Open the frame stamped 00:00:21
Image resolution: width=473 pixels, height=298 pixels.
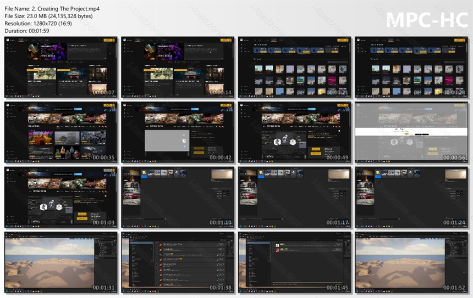click(x=294, y=68)
